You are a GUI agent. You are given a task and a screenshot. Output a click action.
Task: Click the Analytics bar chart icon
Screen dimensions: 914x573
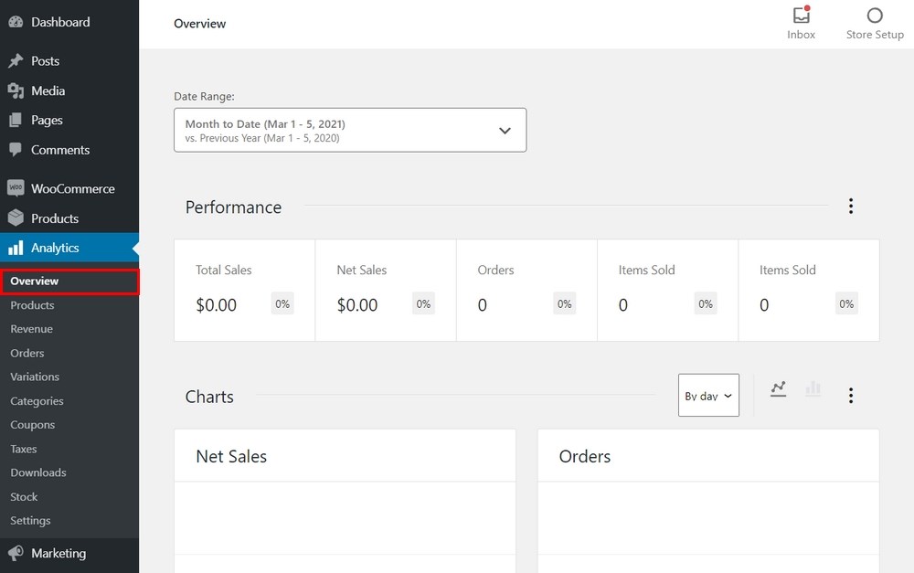point(16,248)
